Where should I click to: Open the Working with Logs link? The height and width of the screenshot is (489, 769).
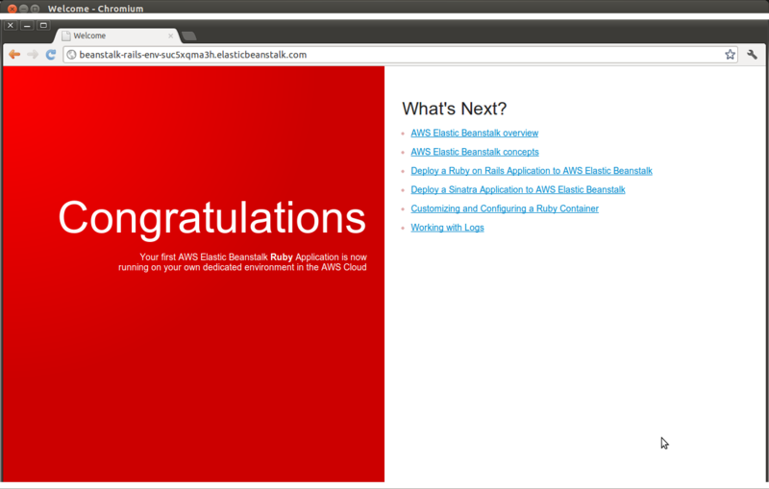pos(447,228)
